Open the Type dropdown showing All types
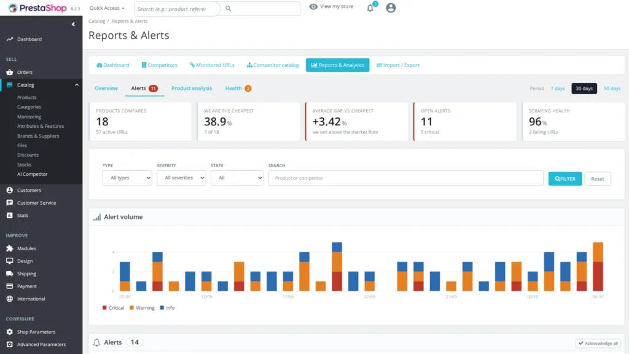 (127, 178)
